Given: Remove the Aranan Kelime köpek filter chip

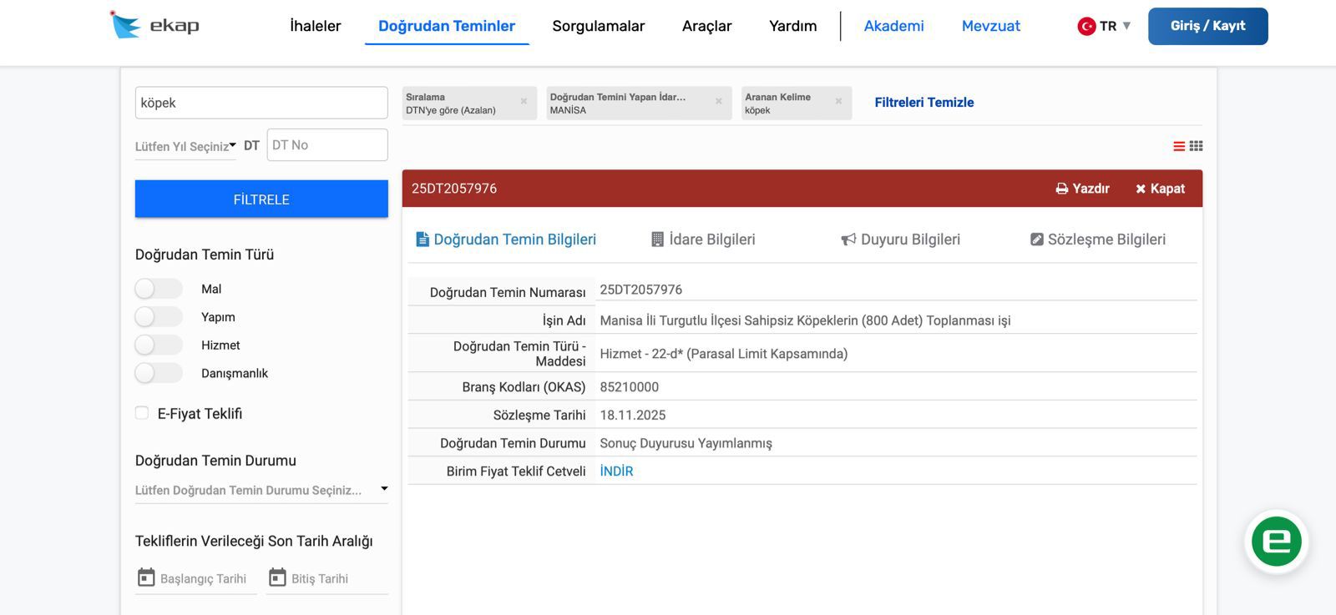Looking at the screenshot, I should click(838, 102).
